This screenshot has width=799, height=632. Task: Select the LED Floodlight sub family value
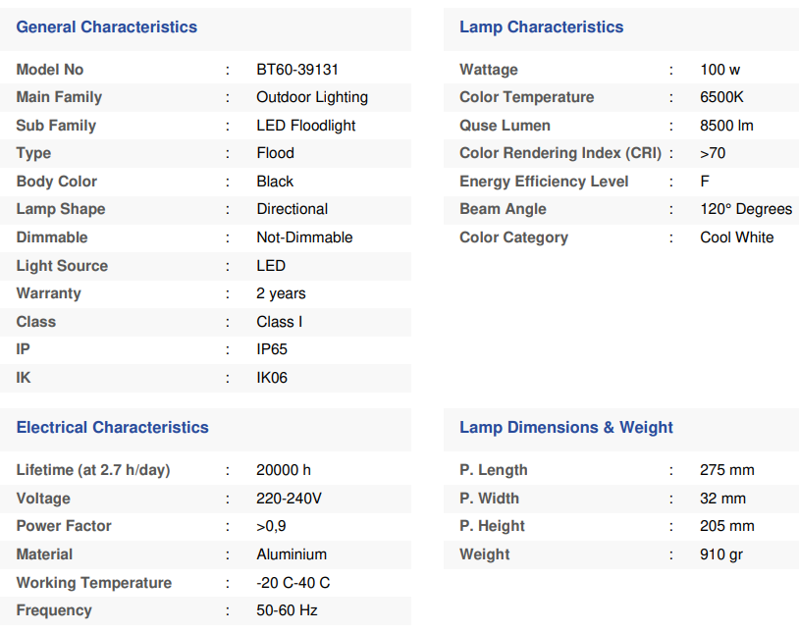click(305, 126)
